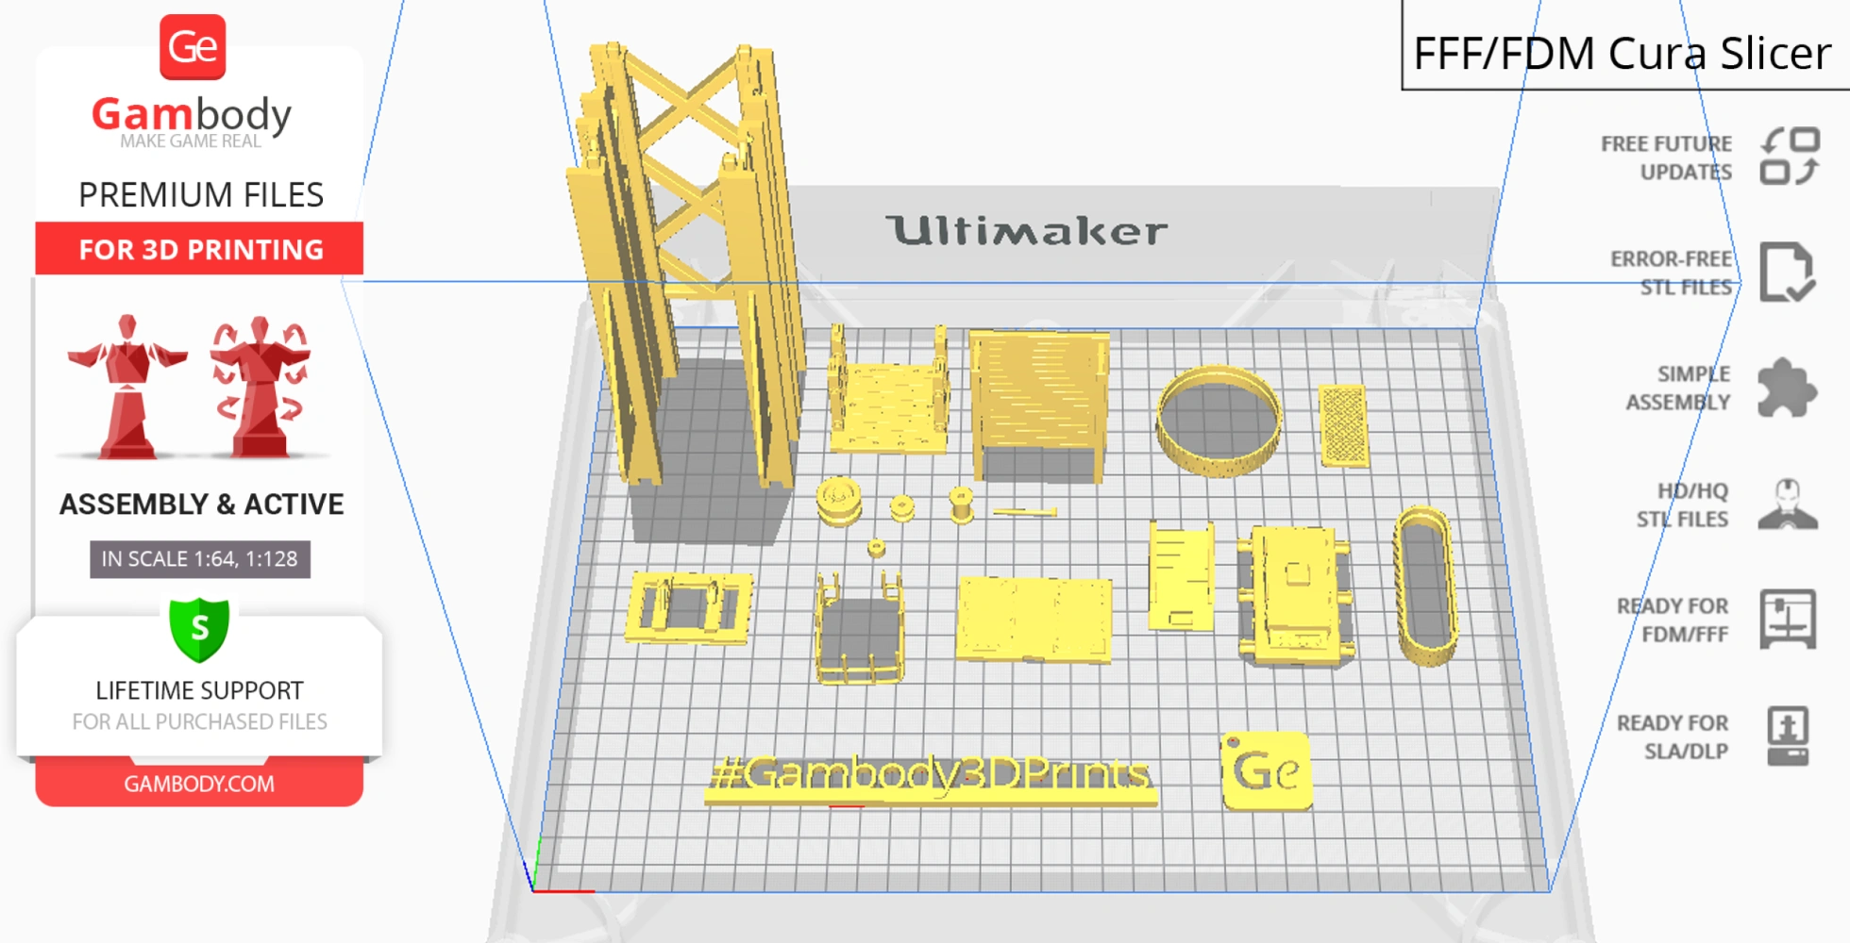The image size is (1850, 943).
Task: Click the Free Future Updates icon
Action: coord(1789,157)
